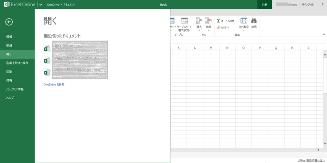Click the Book document title
This screenshot has width=327, height=163.
pos(163,4)
